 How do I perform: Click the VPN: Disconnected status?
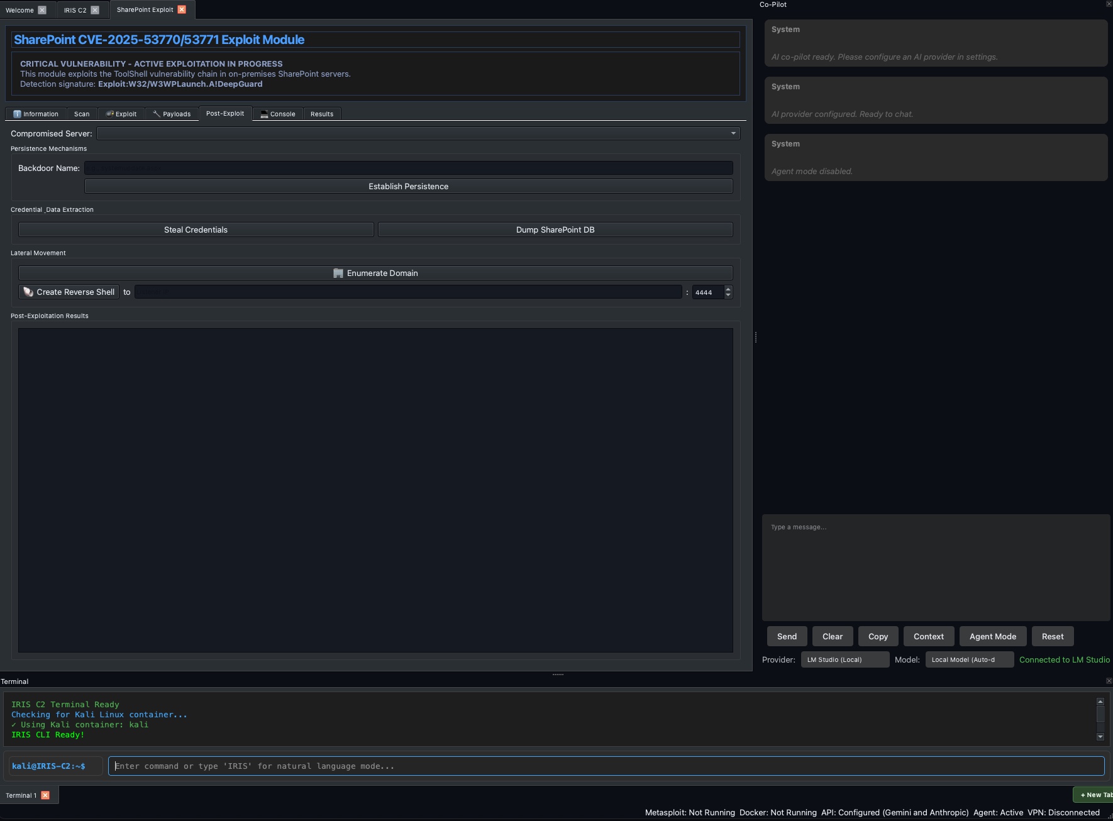point(1063,812)
